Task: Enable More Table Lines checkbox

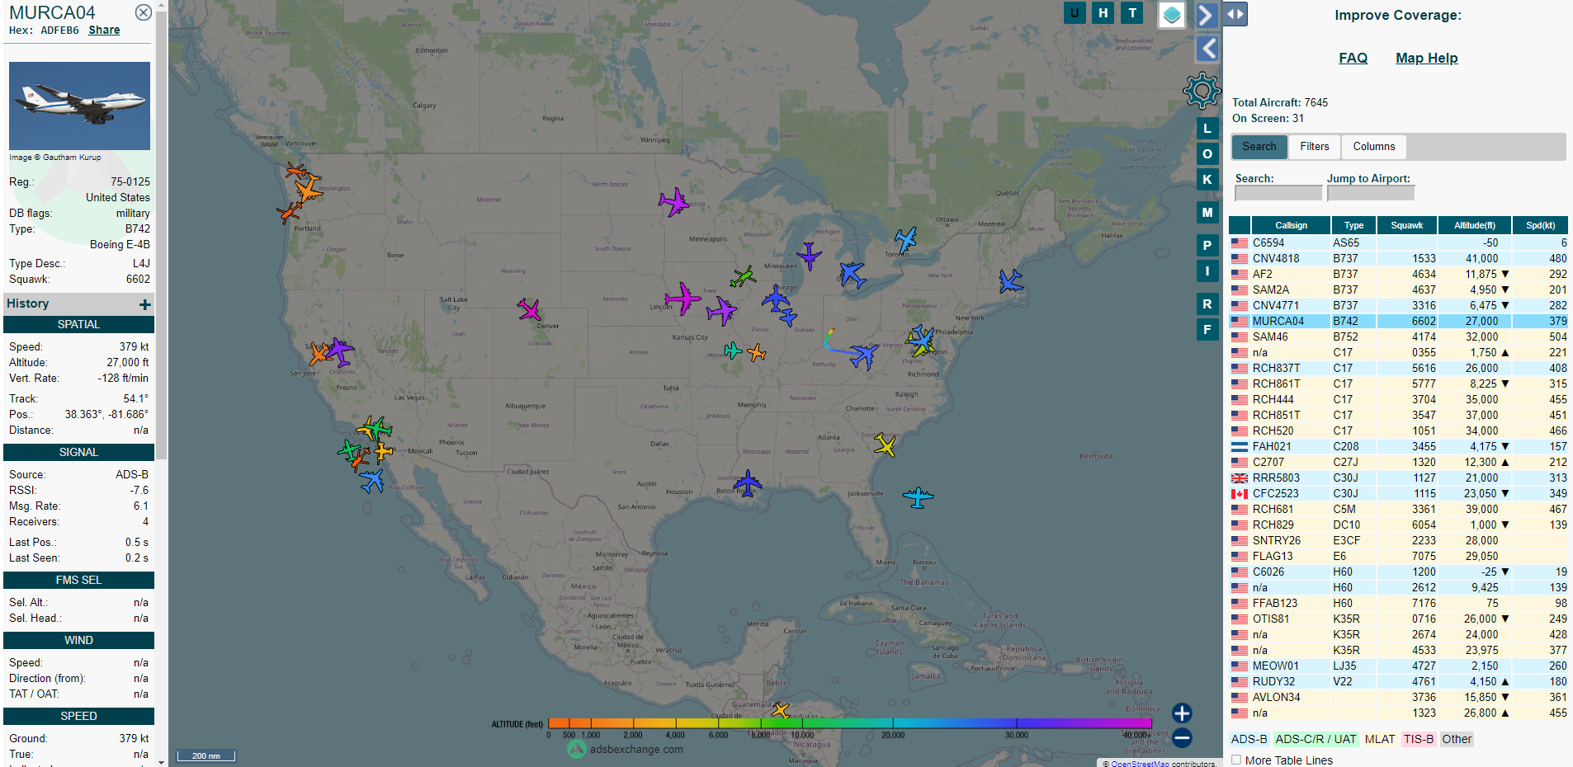Action: tap(1236, 760)
